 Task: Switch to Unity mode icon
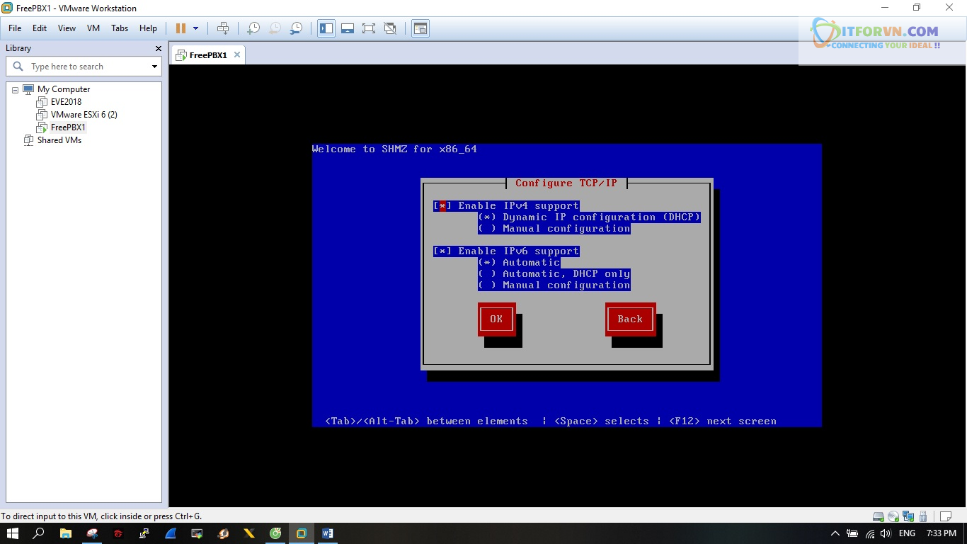pos(390,28)
